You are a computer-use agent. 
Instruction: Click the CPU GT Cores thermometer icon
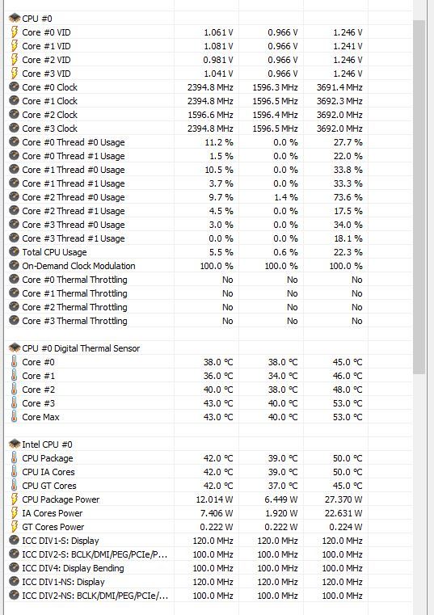(x=14, y=485)
